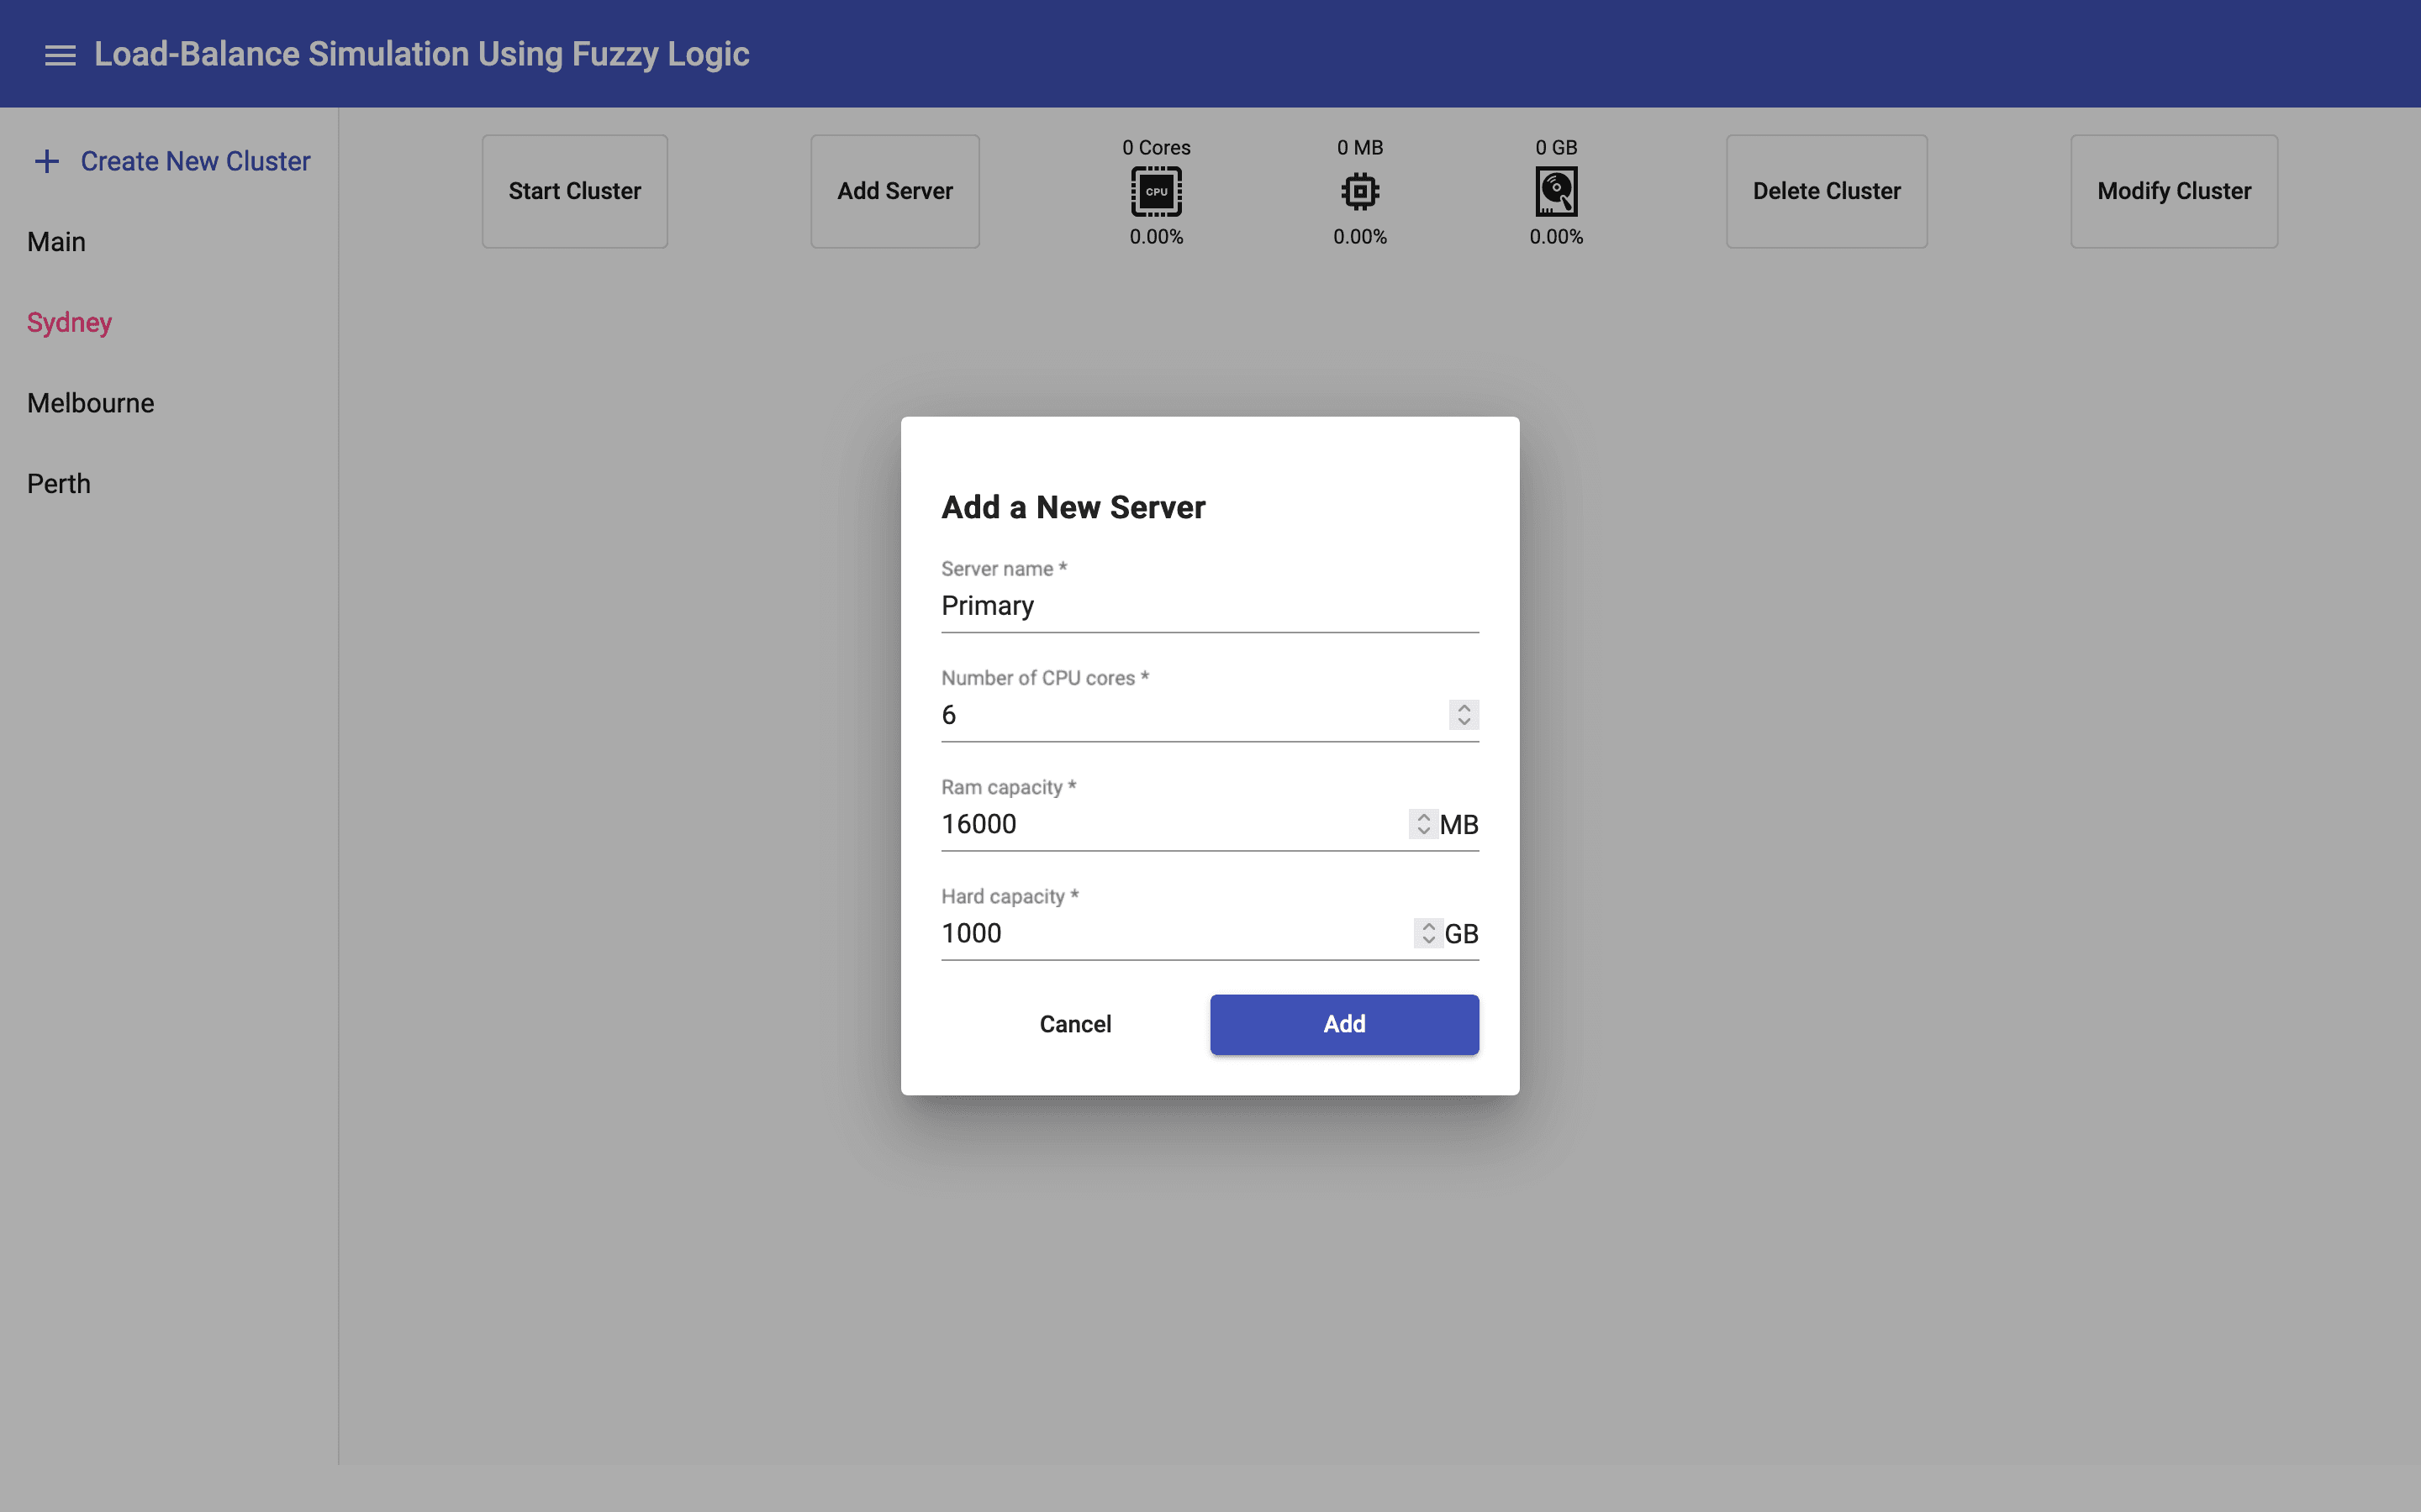Viewport: 2421px width, 1512px height.
Task: Switch to the Melbourne cluster
Action: click(91, 403)
